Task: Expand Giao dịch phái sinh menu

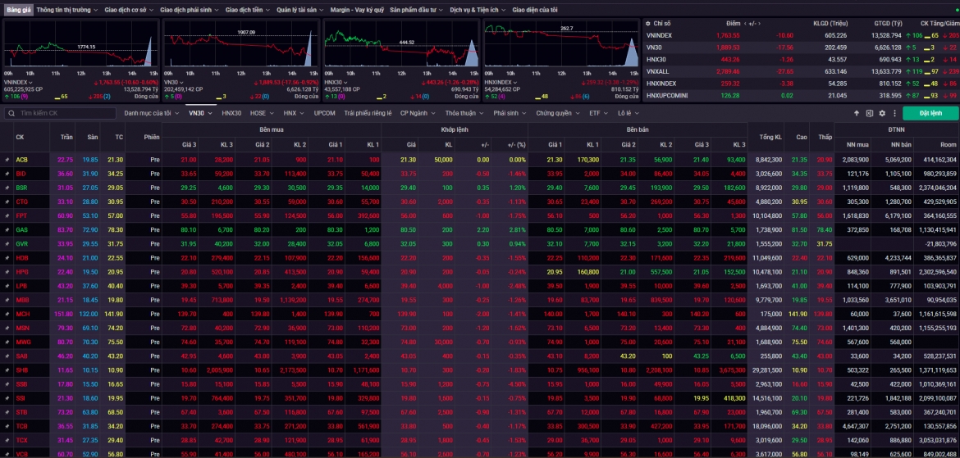Action: [x=190, y=11]
